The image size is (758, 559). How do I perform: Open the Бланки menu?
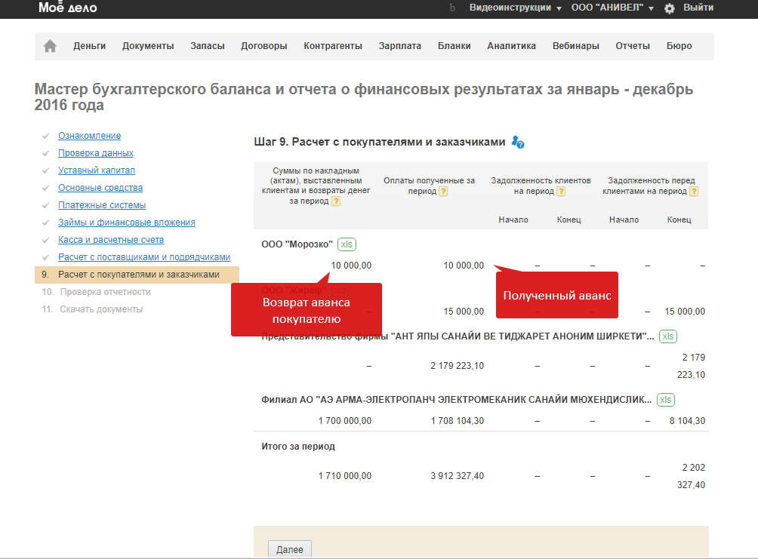(454, 46)
